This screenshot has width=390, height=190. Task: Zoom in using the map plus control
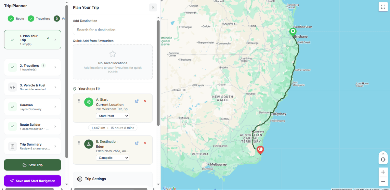[383, 172]
